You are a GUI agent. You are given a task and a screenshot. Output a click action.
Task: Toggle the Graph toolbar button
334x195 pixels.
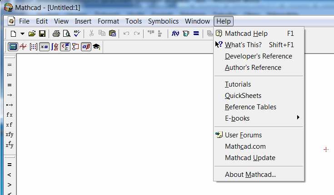(x=23, y=47)
